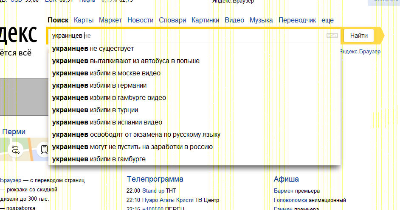Click the Yandex logo
Image resolution: width=400 pixels, height=210 pixels.
point(19,34)
